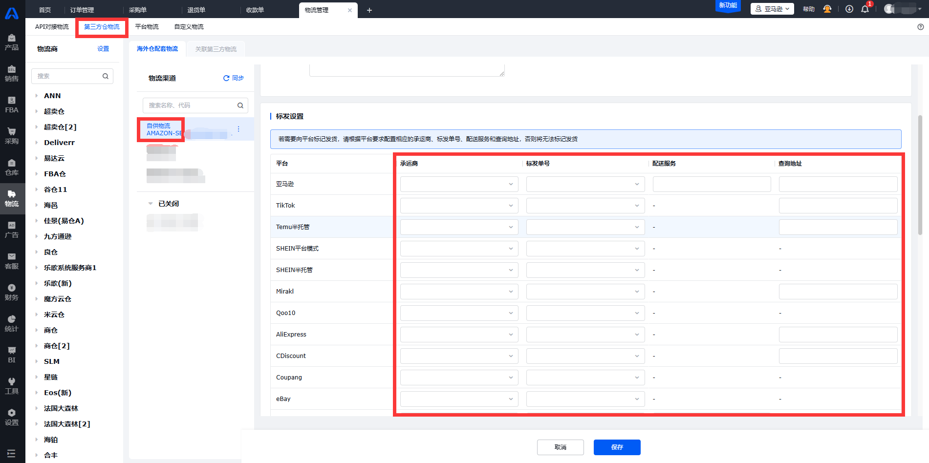Click the 取消 button

pos(561,447)
